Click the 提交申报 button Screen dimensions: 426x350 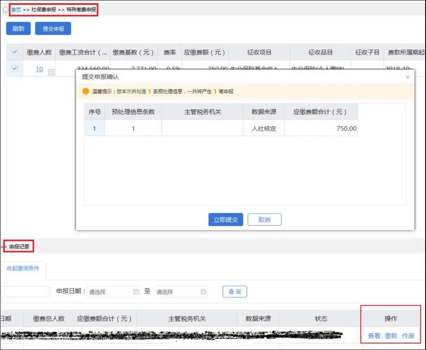[x=53, y=28]
